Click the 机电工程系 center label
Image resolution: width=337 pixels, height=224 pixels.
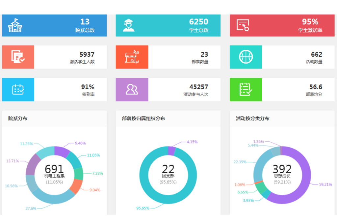[54, 176]
